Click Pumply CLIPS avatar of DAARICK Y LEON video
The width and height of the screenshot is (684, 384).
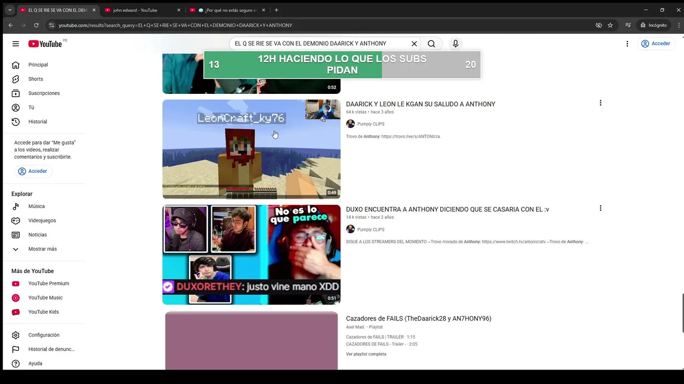coord(351,124)
